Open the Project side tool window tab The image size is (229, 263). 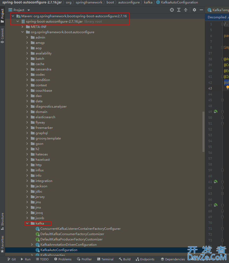click(2, 16)
